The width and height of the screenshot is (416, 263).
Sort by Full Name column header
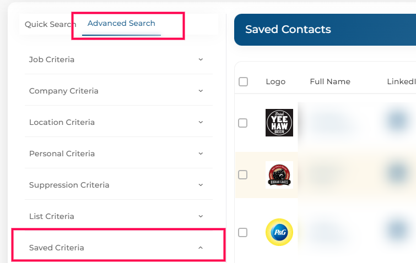pyautogui.click(x=330, y=81)
